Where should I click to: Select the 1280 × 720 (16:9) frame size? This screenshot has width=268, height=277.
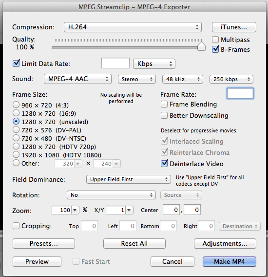point(16,113)
